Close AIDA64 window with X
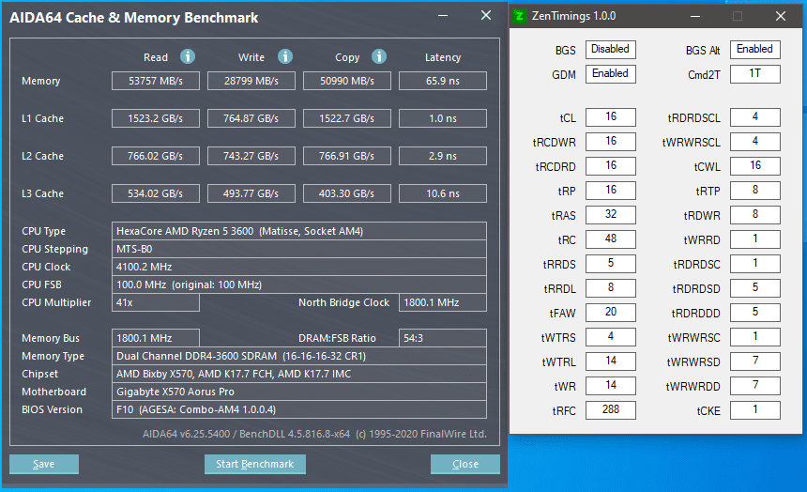The image size is (807, 492). [x=486, y=15]
